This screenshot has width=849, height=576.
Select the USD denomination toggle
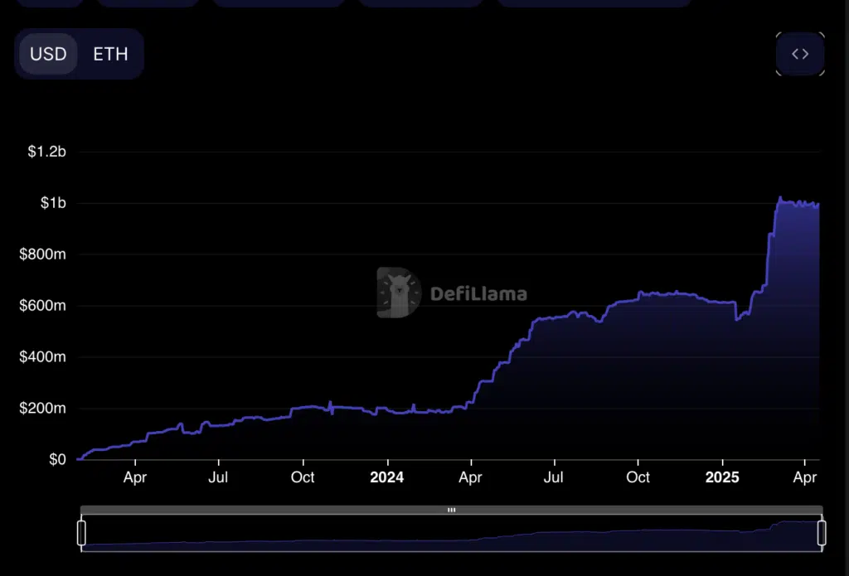click(x=48, y=54)
